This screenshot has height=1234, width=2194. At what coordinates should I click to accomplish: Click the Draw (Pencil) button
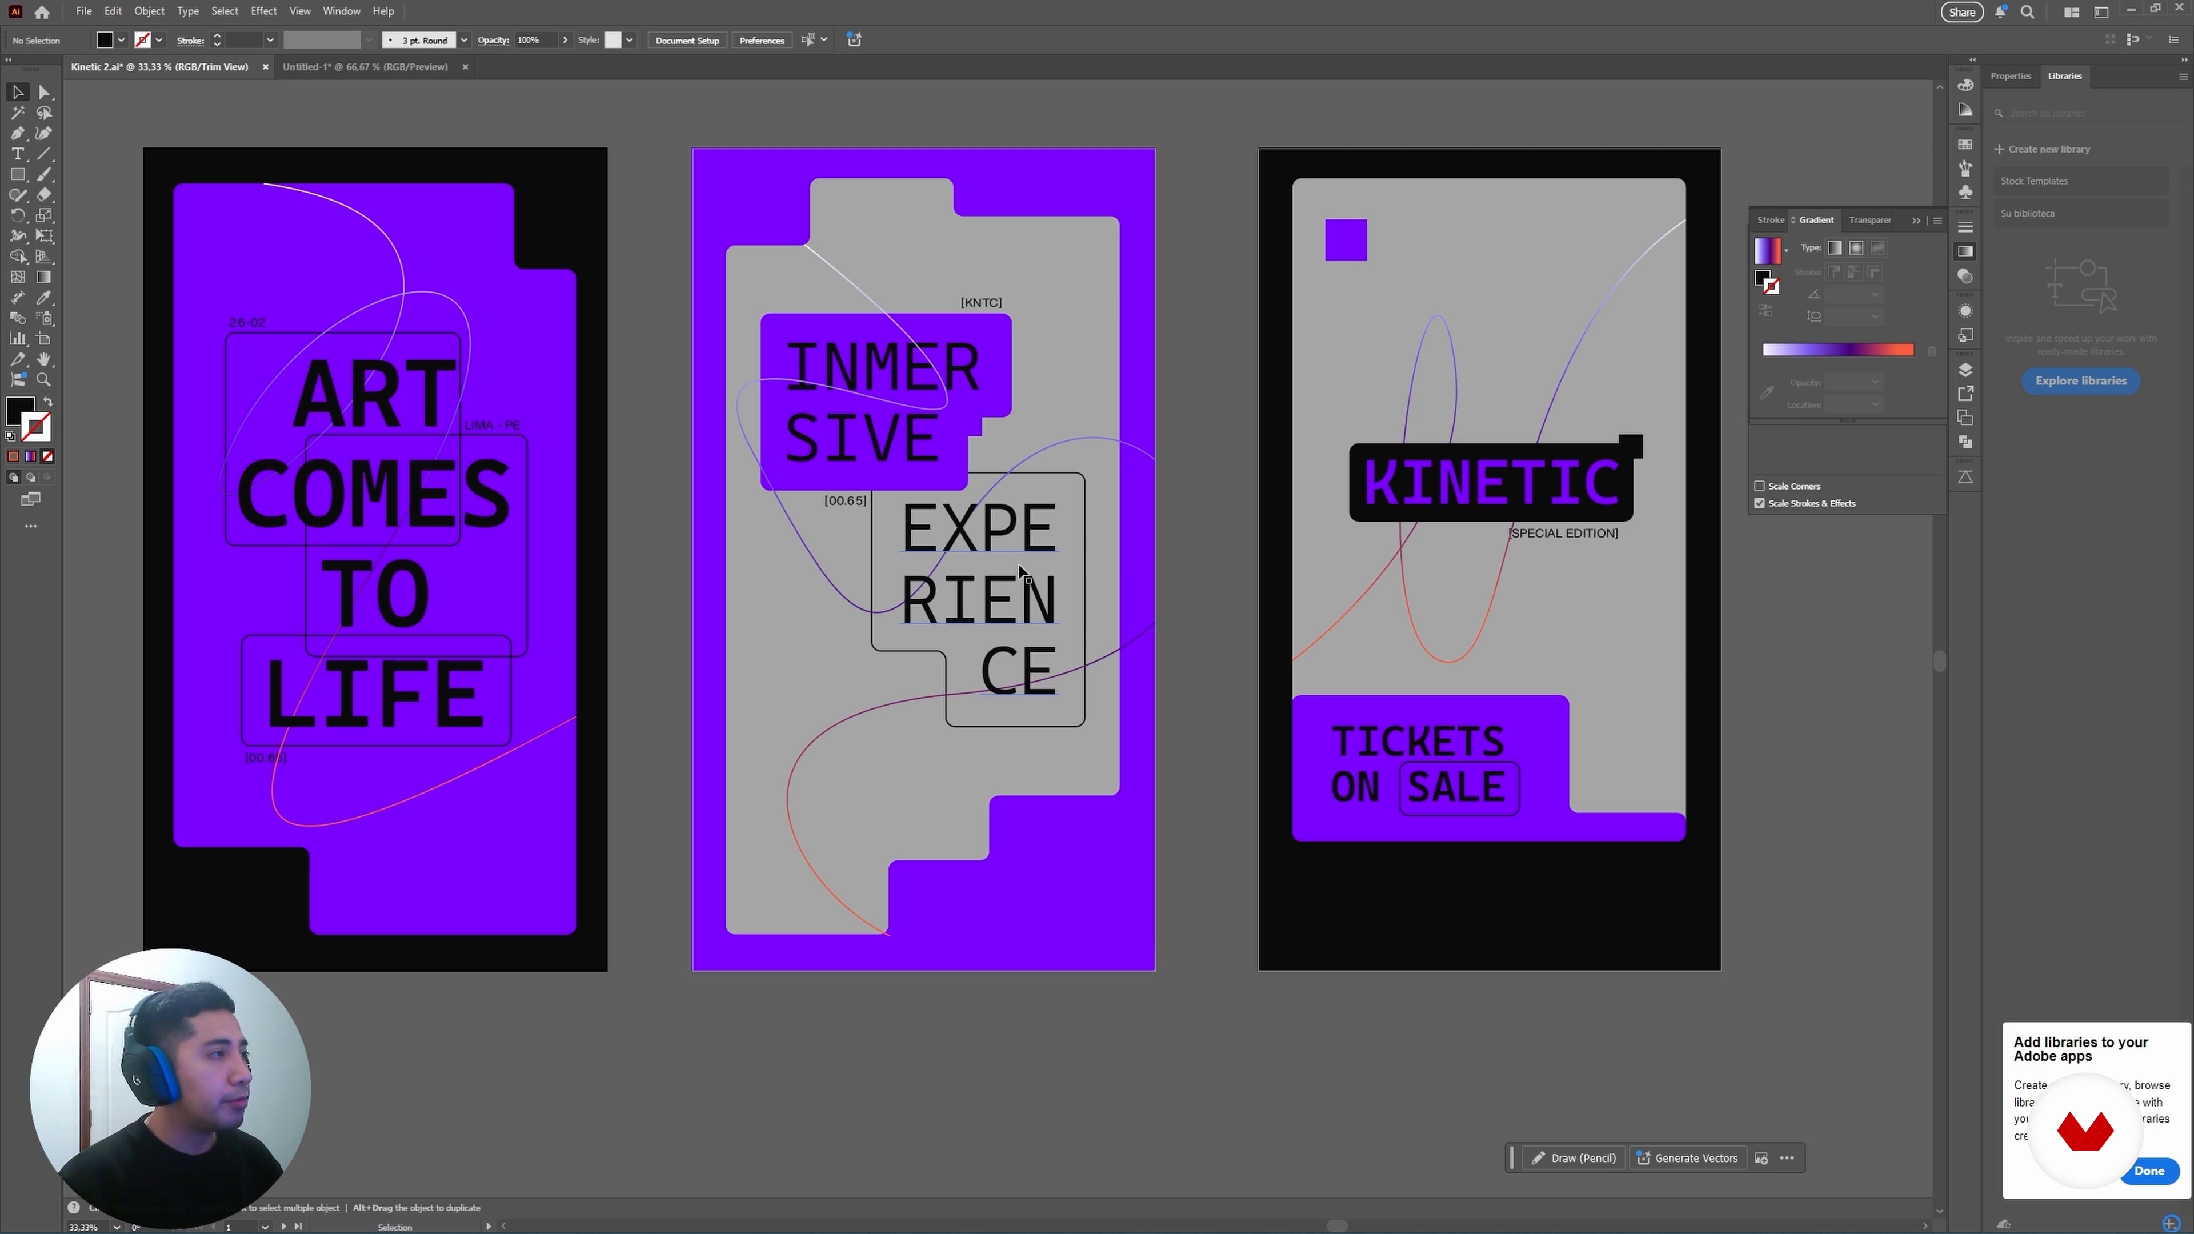tap(1574, 1158)
